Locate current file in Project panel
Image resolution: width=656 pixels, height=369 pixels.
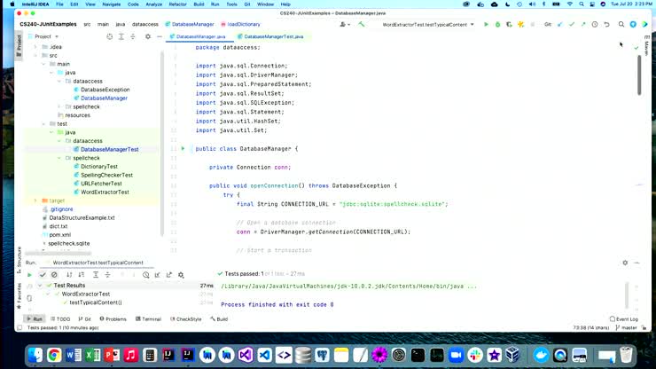pyautogui.click(x=110, y=37)
